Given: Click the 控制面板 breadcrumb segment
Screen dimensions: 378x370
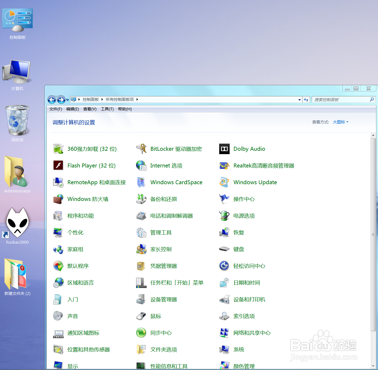Looking at the screenshot, I should click(91, 100).
